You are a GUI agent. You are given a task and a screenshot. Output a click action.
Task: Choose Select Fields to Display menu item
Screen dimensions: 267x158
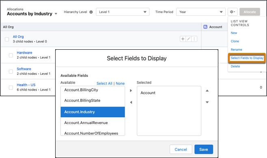coord(247,58)
